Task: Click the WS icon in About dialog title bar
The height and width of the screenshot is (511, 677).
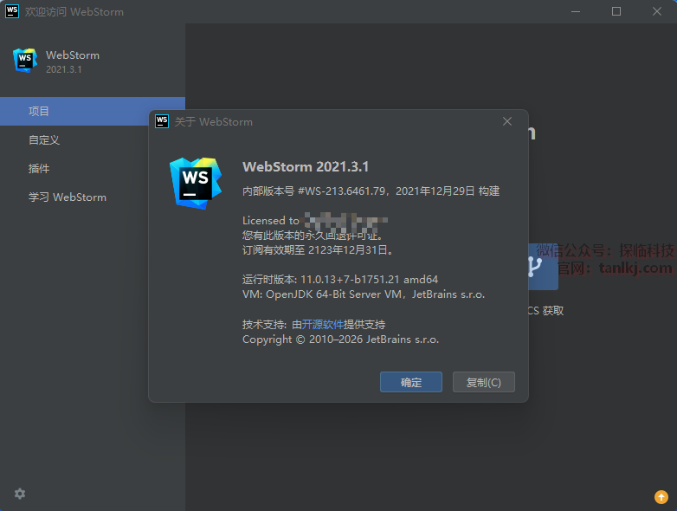Action: pyautogui.click(x=162, y=121)
